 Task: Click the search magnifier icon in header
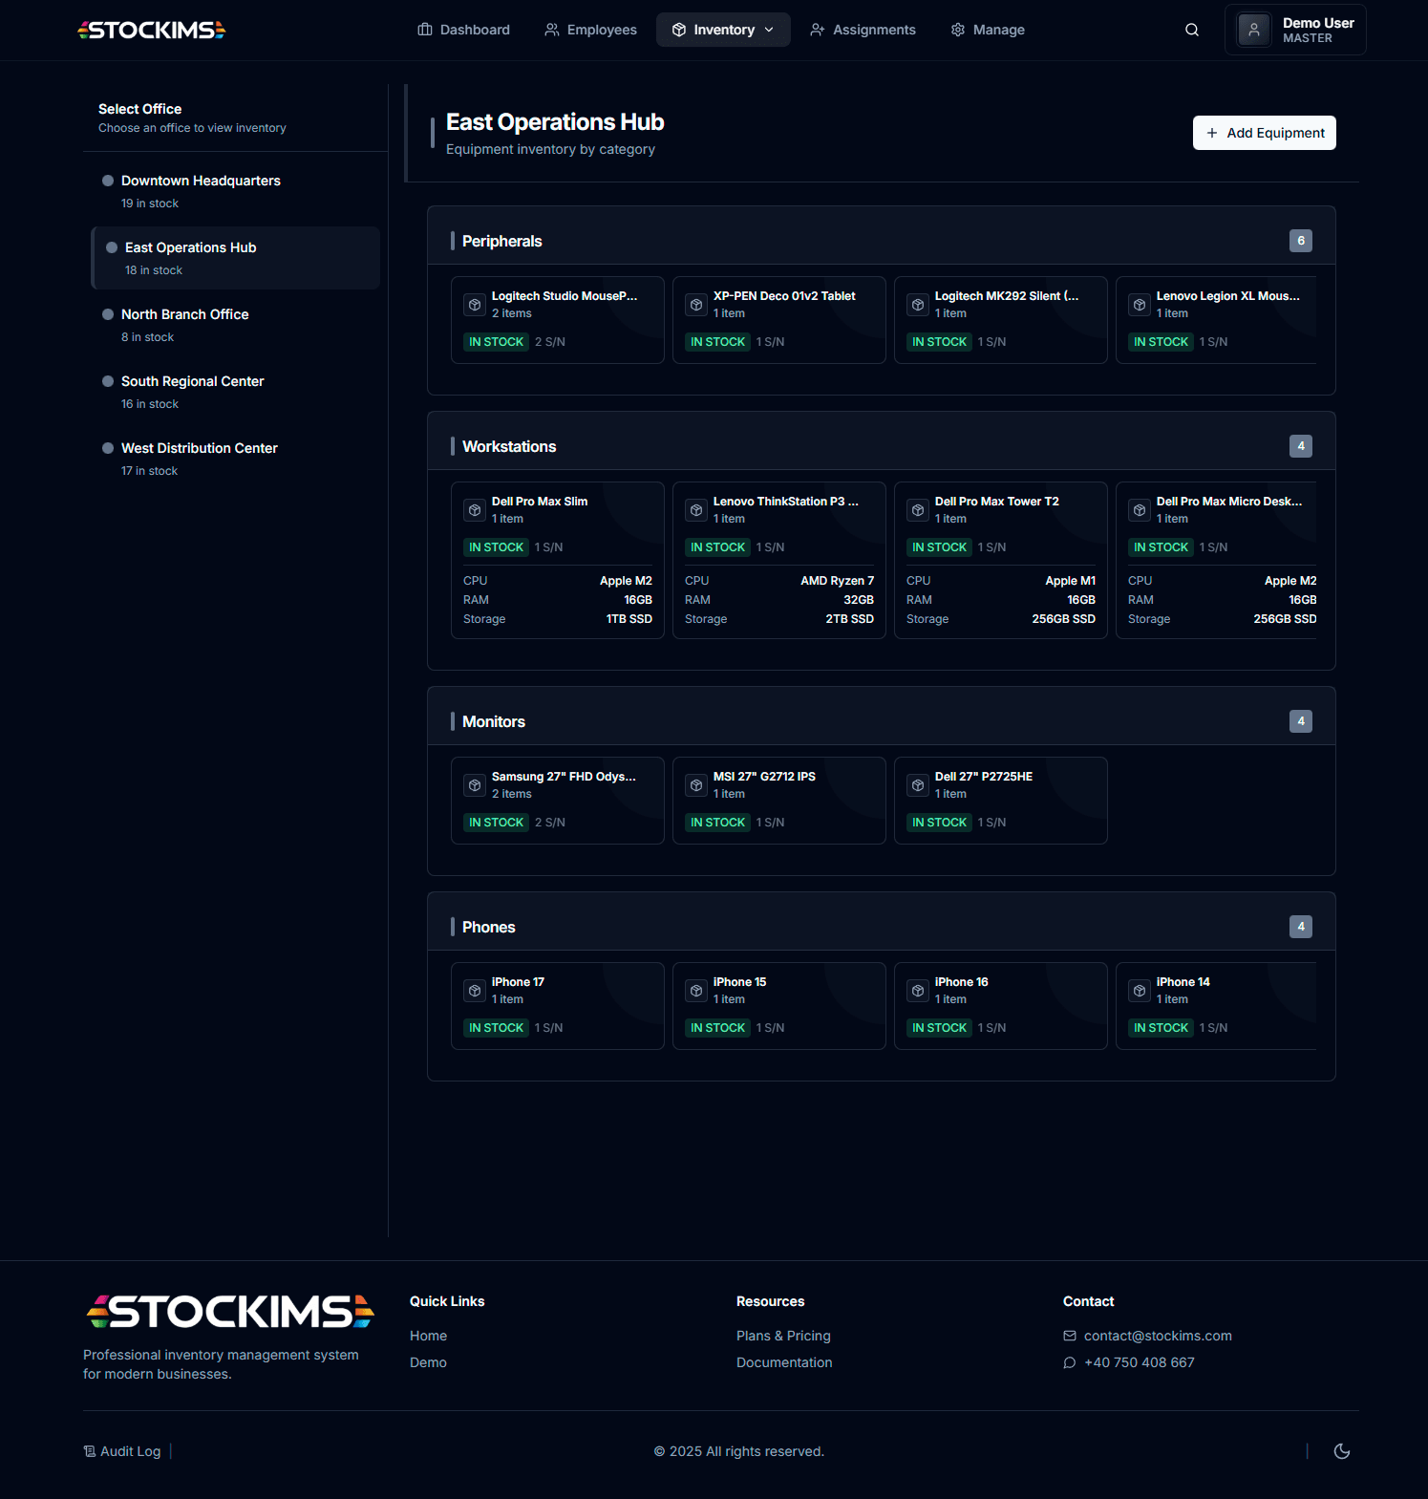coord(1191,30)
